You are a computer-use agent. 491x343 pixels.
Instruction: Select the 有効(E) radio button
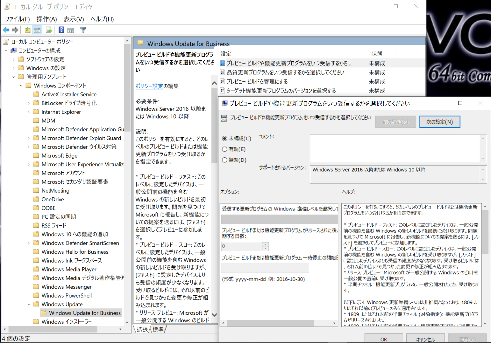(225, 149)
